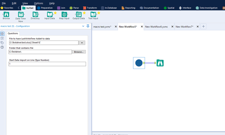225x135 pixels.
Task: Open the file selection dropdown arrow
Action: (x=82, y=43)
